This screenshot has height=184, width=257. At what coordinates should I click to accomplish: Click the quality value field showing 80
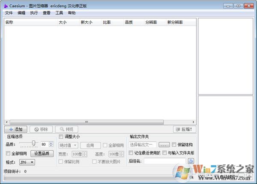(45, 144)
